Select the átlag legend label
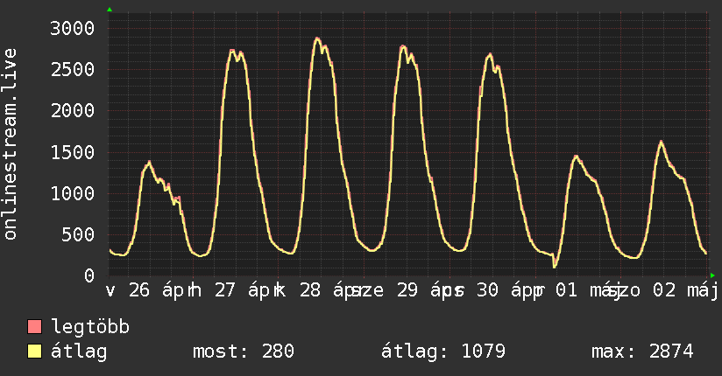 pyautogui.click(x=79, y=352)
